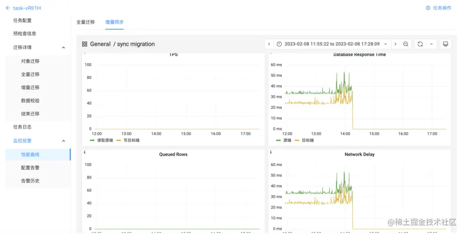Switch to the 全量迁移 tab

point(85,22)
